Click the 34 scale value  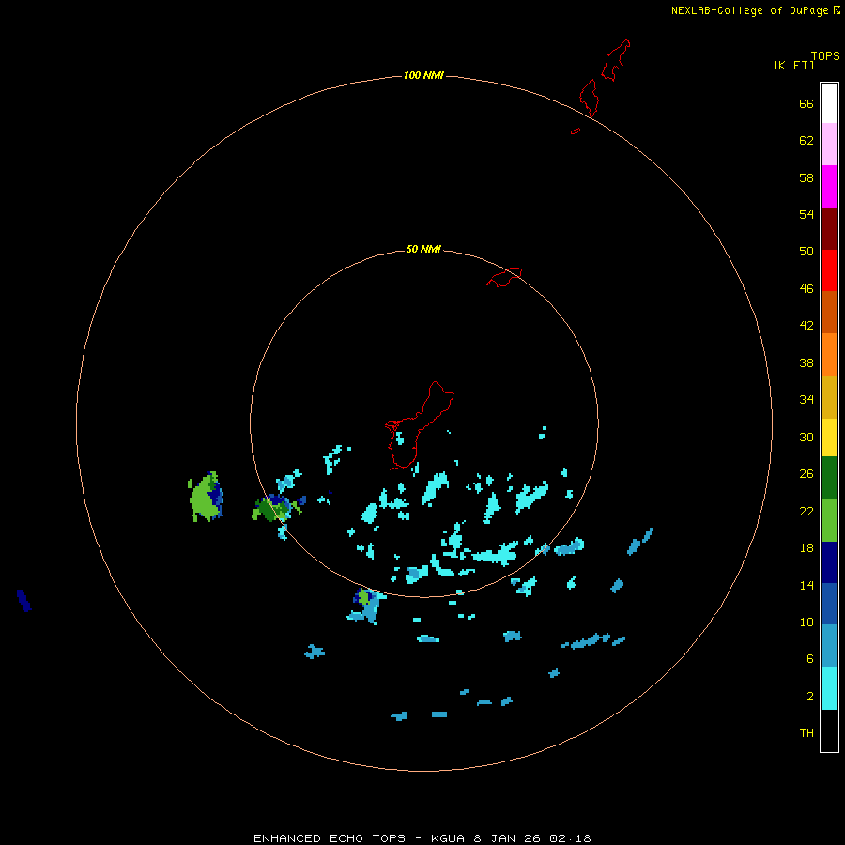click(x=807, y=400)
